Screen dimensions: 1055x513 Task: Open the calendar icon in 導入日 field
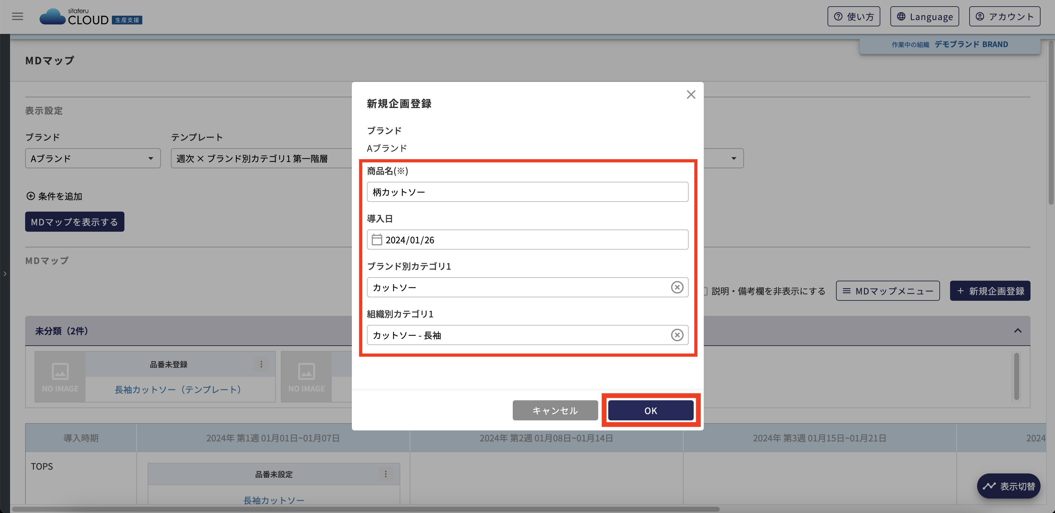coord(377,240)
